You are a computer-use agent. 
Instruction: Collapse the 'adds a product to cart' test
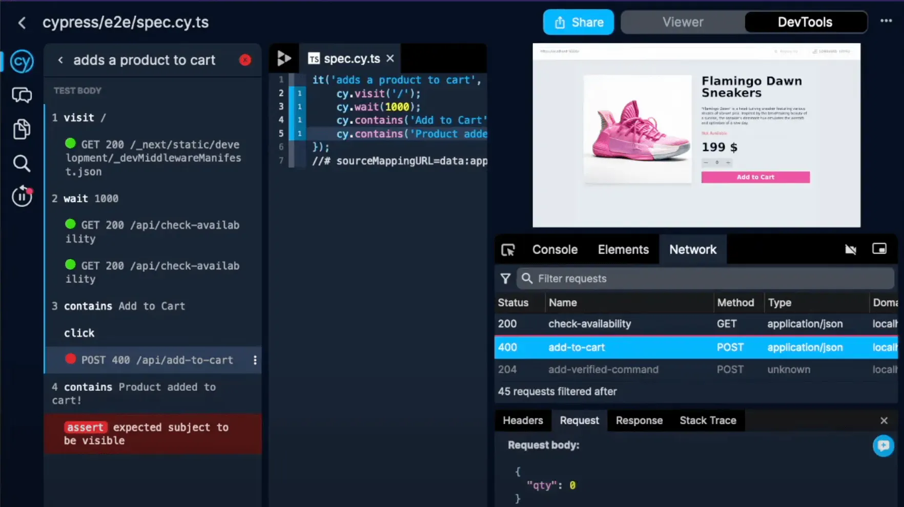coord(60,60)
